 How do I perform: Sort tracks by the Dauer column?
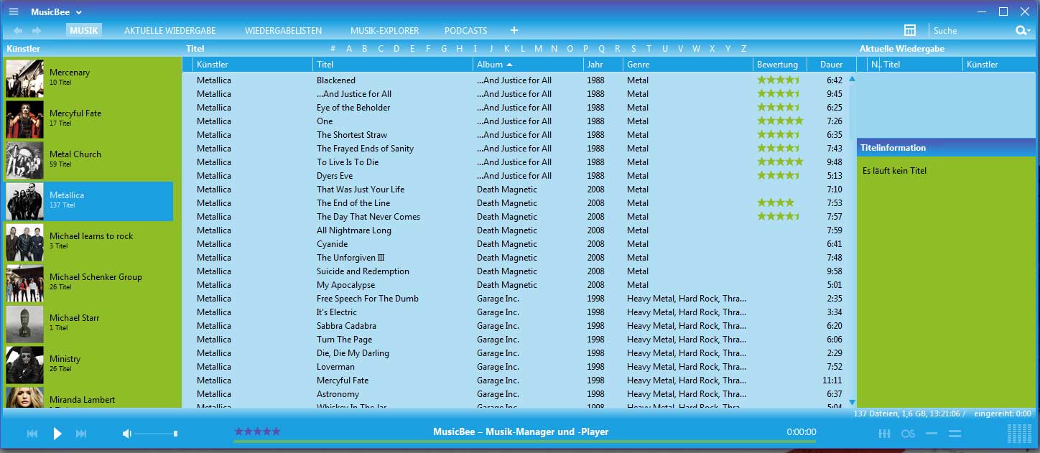832,65
